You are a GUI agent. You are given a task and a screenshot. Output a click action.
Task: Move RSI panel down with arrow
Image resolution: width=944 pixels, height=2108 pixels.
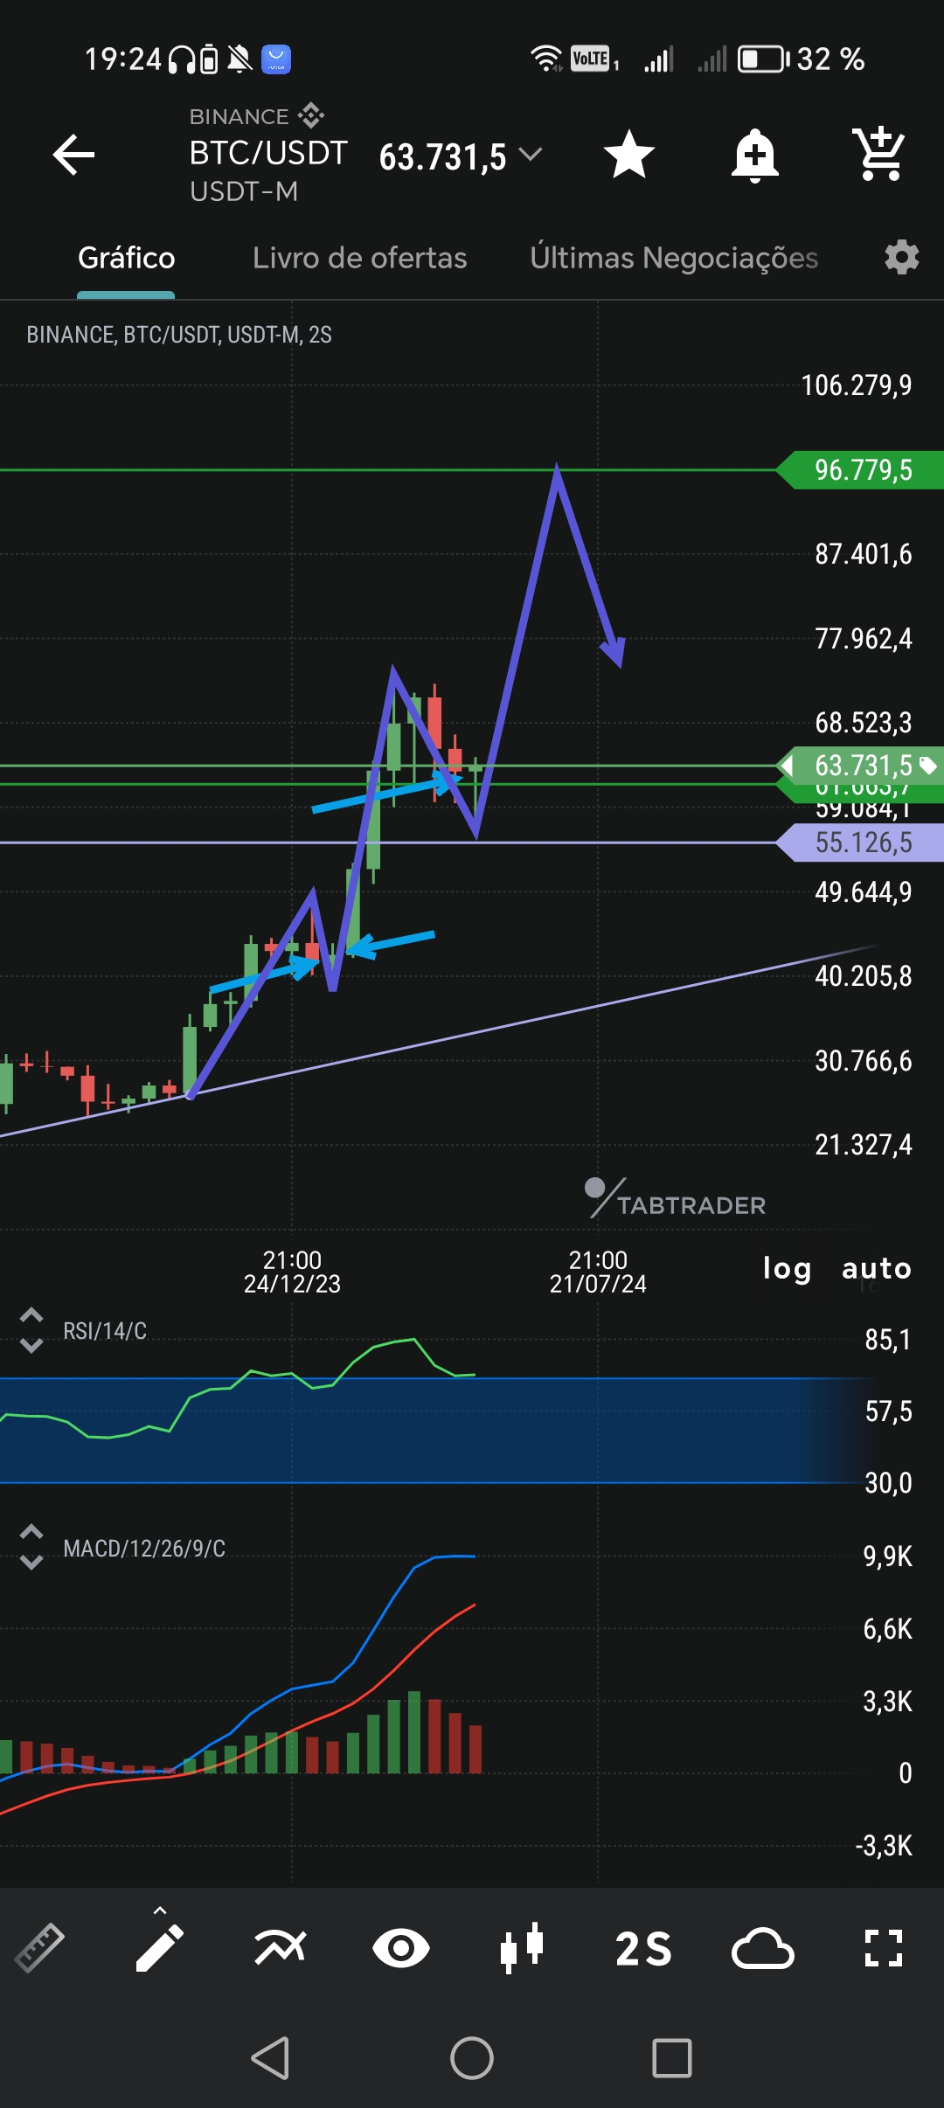pos(31,1346)
